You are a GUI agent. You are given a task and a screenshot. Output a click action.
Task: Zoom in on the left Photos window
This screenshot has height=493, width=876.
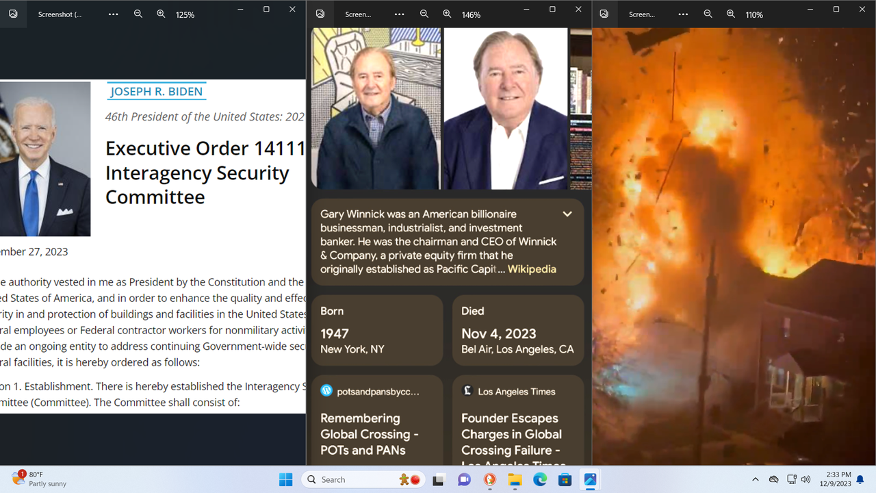161,14
